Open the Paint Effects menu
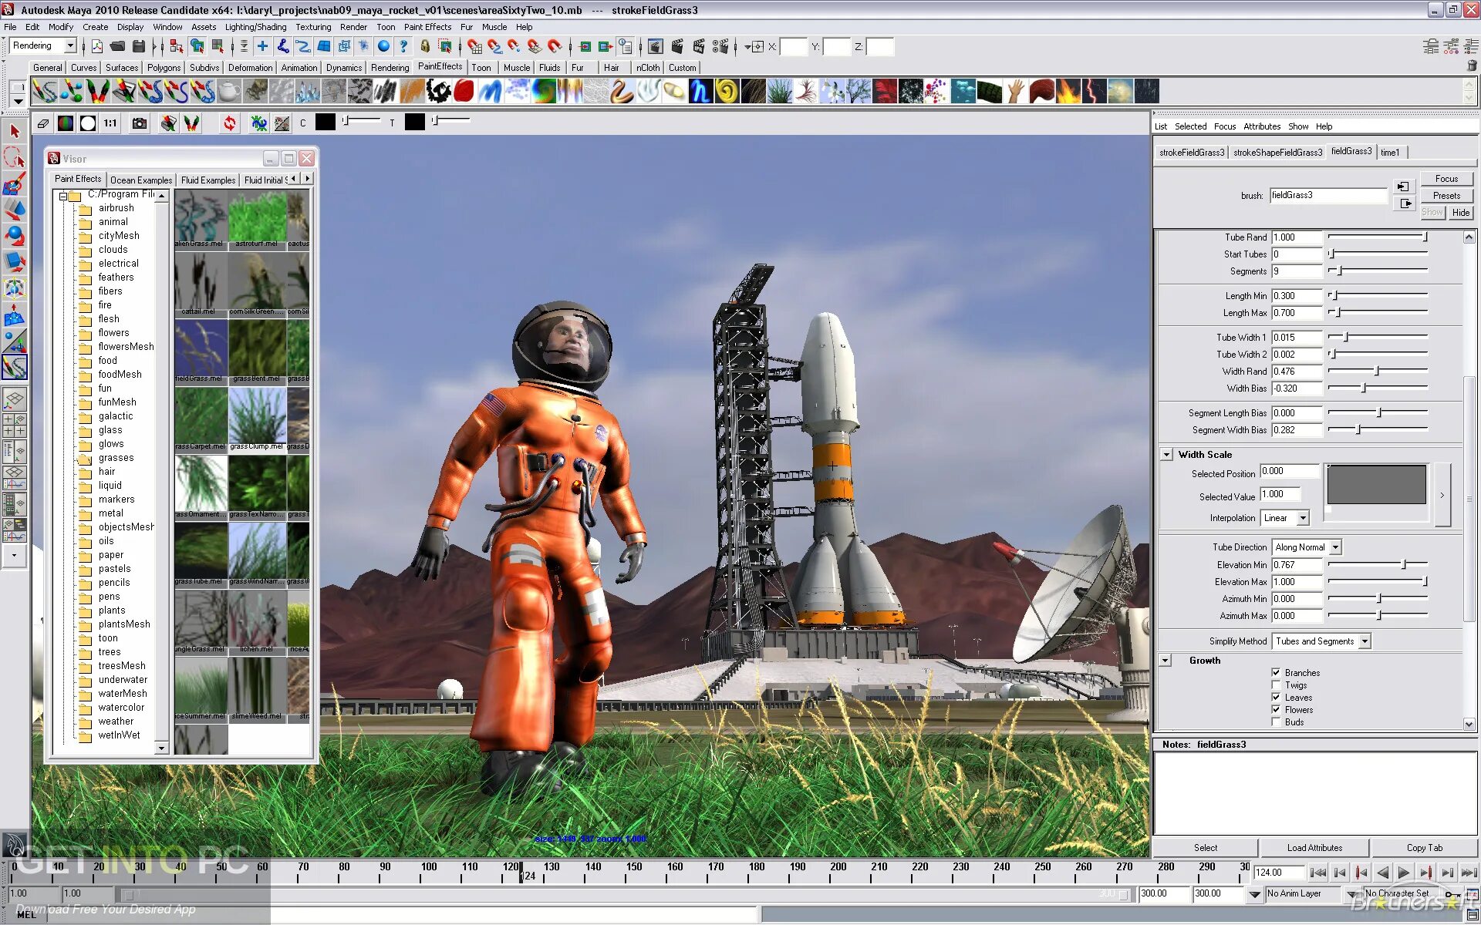 pos(427,27)
